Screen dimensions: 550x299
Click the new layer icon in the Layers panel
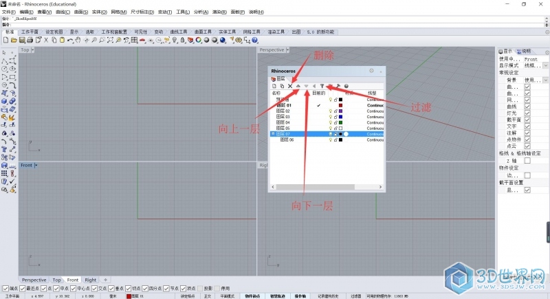tap(274, 86)
